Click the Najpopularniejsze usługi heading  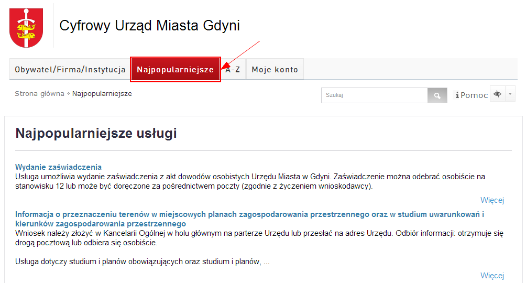pos(96,134)
